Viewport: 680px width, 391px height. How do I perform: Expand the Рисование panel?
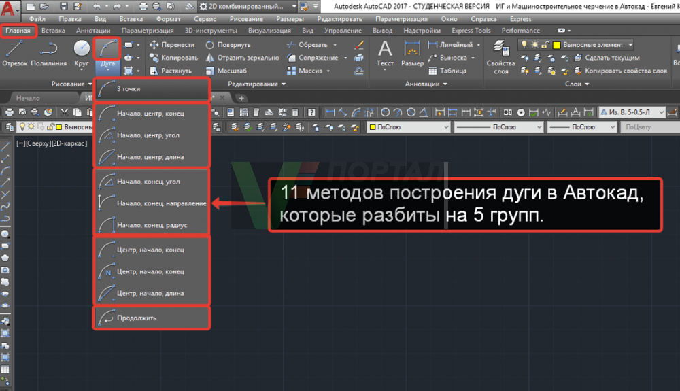click(x=71, y=84)
